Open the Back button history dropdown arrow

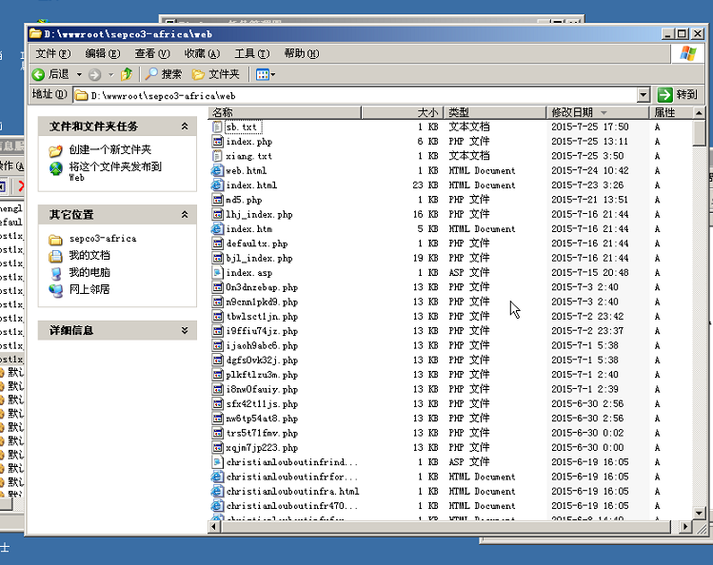(77, 74)
